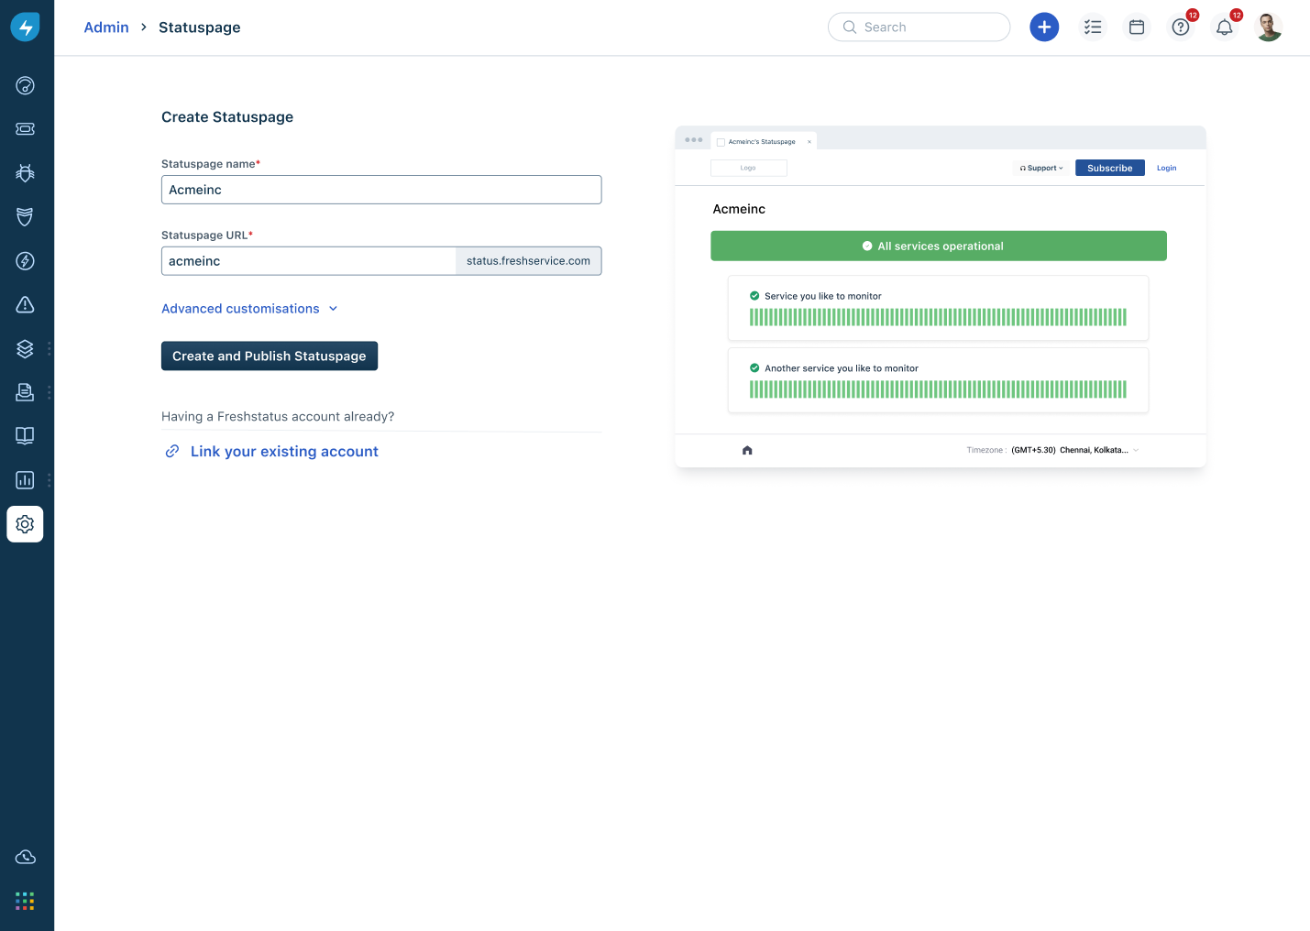1310x931 pixels.
Task: Open the Reports chart icon in sidebar
Action: pyautogui.click(x=26, y=480)
